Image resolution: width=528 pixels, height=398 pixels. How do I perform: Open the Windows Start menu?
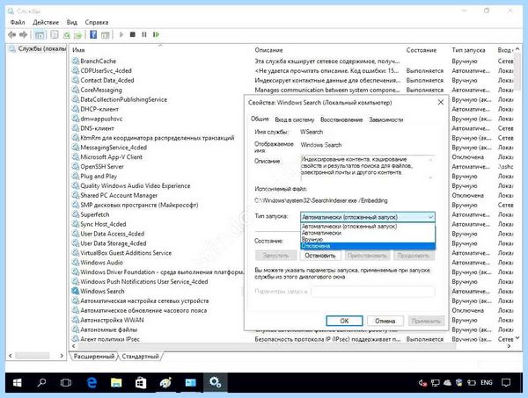[17, 382]
